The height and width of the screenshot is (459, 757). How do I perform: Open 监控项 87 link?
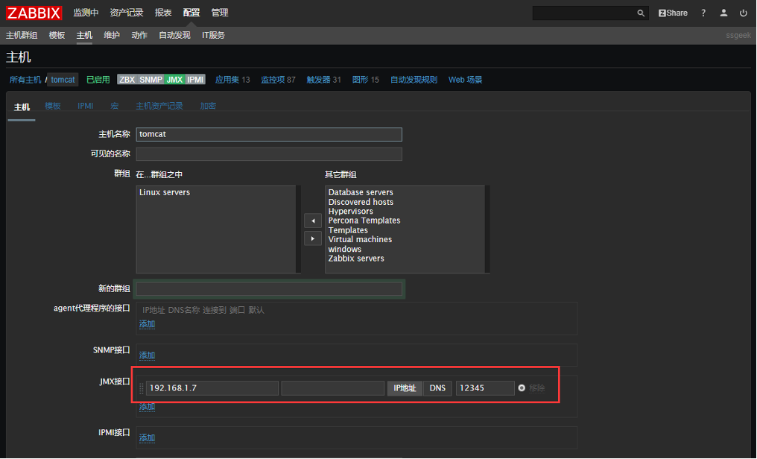click(278, 80)
